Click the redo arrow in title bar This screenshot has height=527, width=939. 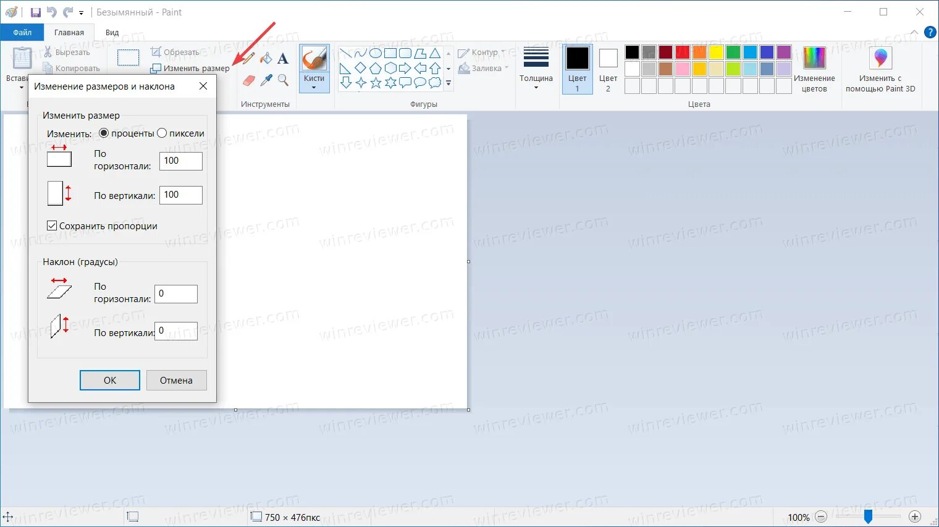tap(68, 12)
